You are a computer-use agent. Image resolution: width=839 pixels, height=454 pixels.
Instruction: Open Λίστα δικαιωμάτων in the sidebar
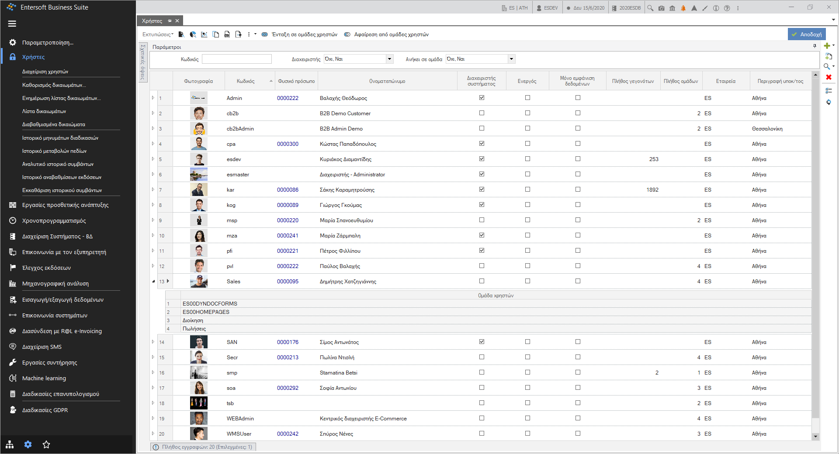click(x=44, y=111)
